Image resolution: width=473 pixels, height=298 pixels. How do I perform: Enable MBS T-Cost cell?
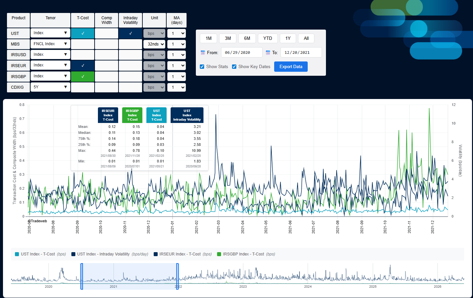(83, 44)
